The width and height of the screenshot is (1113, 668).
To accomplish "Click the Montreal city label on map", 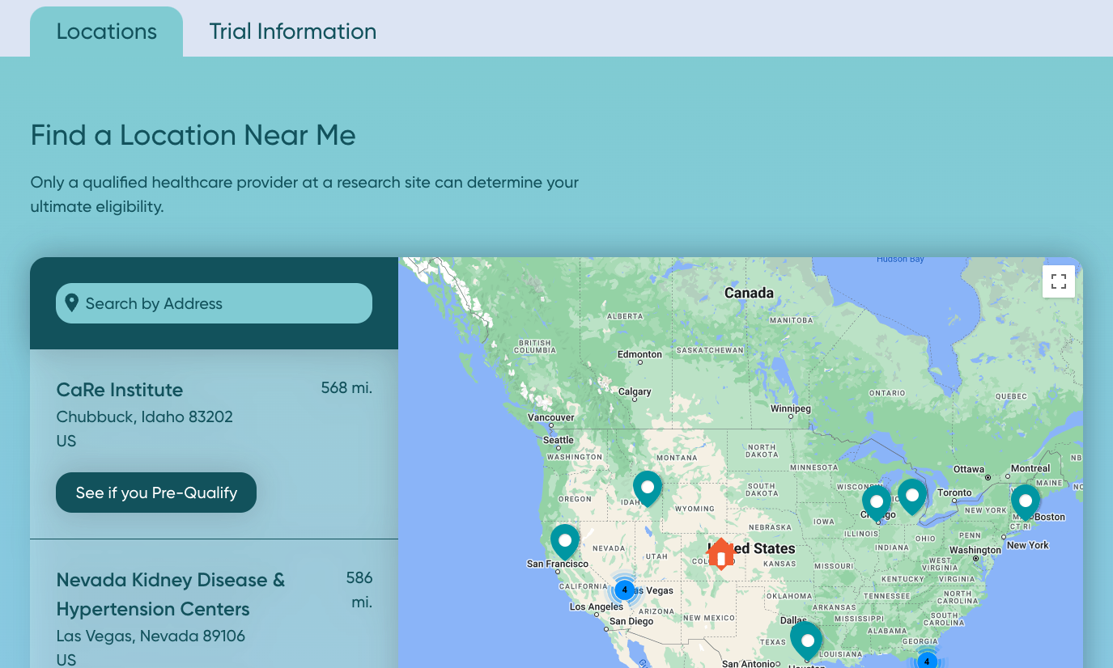I will 1030,468.
